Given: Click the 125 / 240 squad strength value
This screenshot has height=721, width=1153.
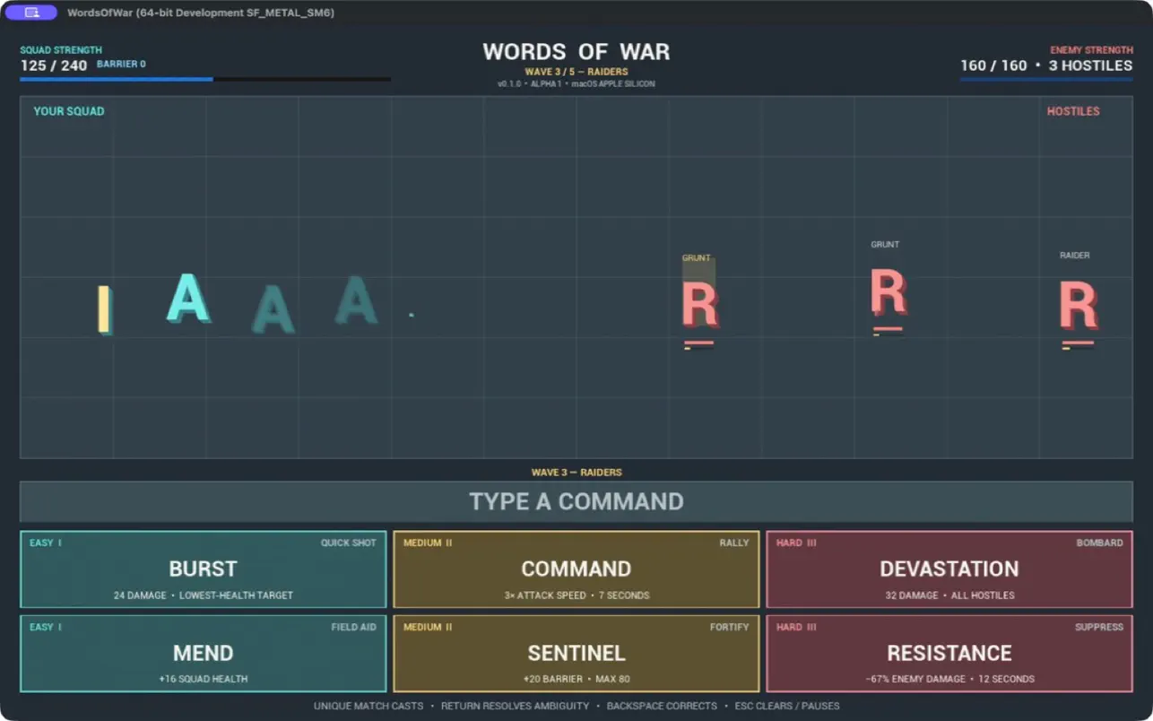Looking at the screenshot, I should [54, 65].
